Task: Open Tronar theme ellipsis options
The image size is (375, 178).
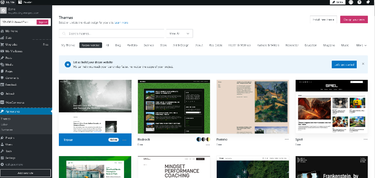Action: pyautogui.click(x=124, y=140)
